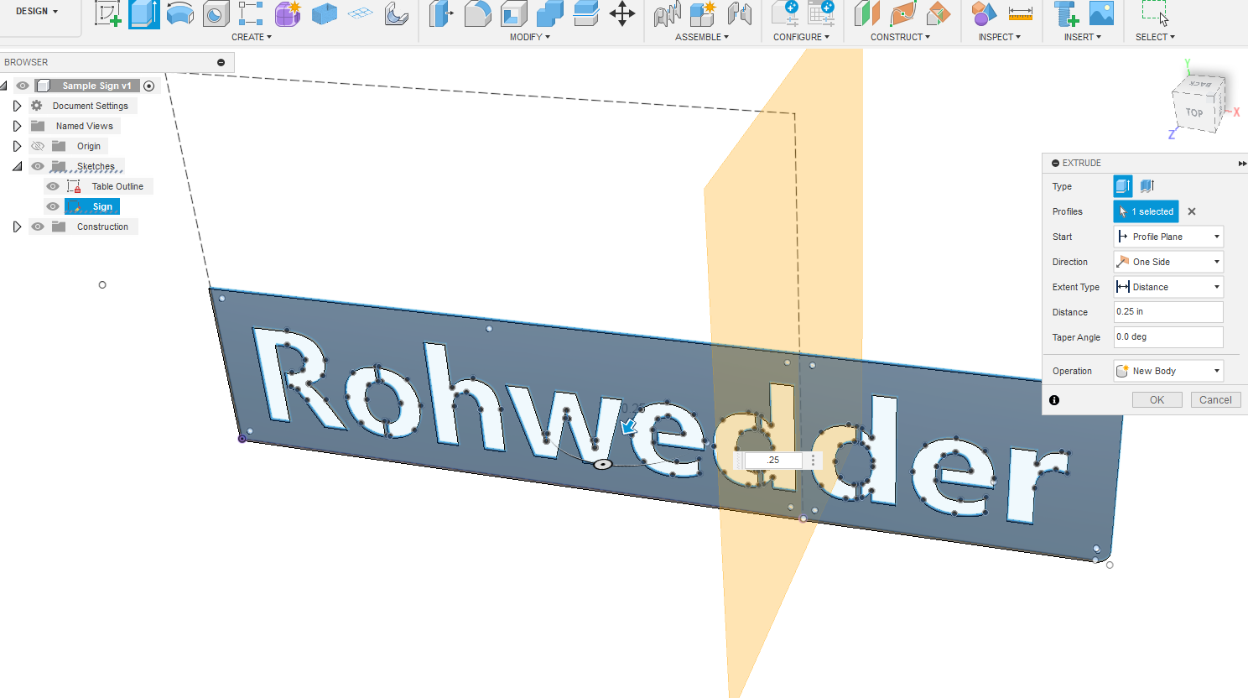Open the CONFIGURE menu
The width and height of the screenshot is (1248, 698).
(801, 37)
